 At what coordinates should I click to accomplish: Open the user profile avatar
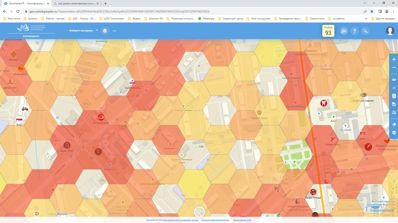click(x=390, y=31)
